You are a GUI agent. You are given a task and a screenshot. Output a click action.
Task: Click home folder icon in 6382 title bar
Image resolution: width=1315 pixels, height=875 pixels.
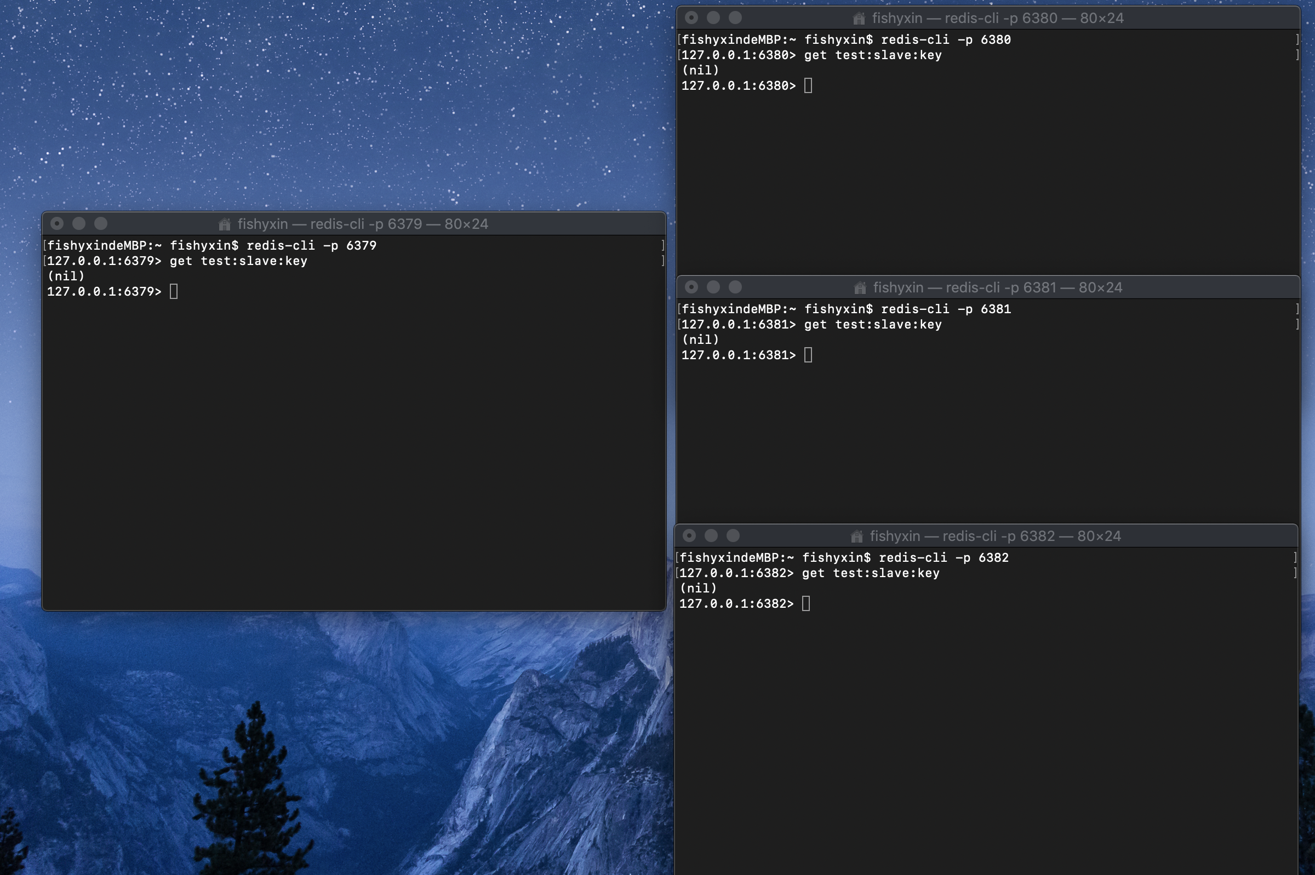856,536
